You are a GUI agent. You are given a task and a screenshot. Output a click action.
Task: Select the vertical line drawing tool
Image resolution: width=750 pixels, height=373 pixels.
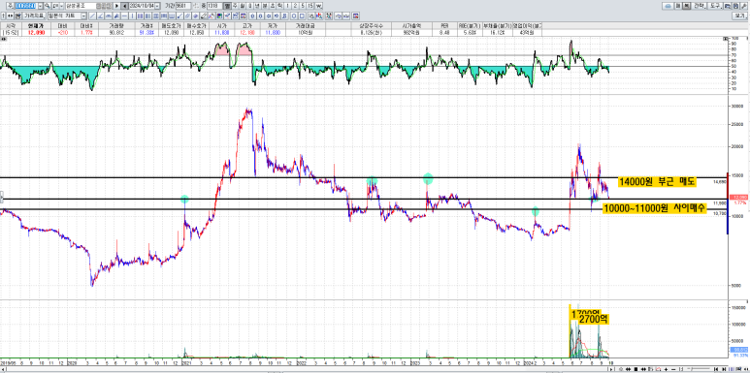click(x=133, y=16)
